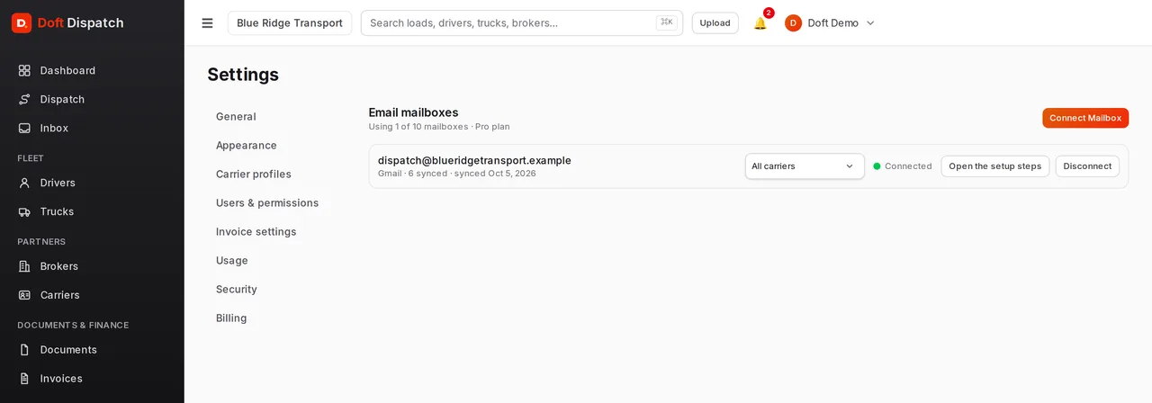Click the Settings page title
1152x403 pixels.
point(243,75)
